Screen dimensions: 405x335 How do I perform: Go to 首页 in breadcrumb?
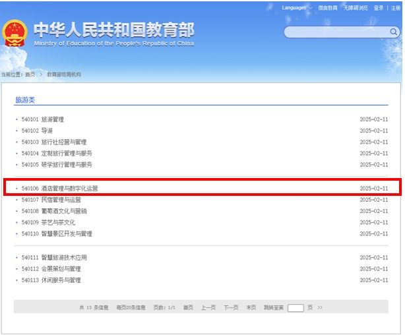30,75
